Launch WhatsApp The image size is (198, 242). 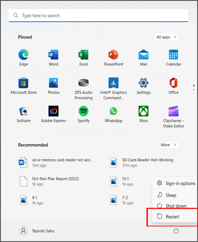113,114
